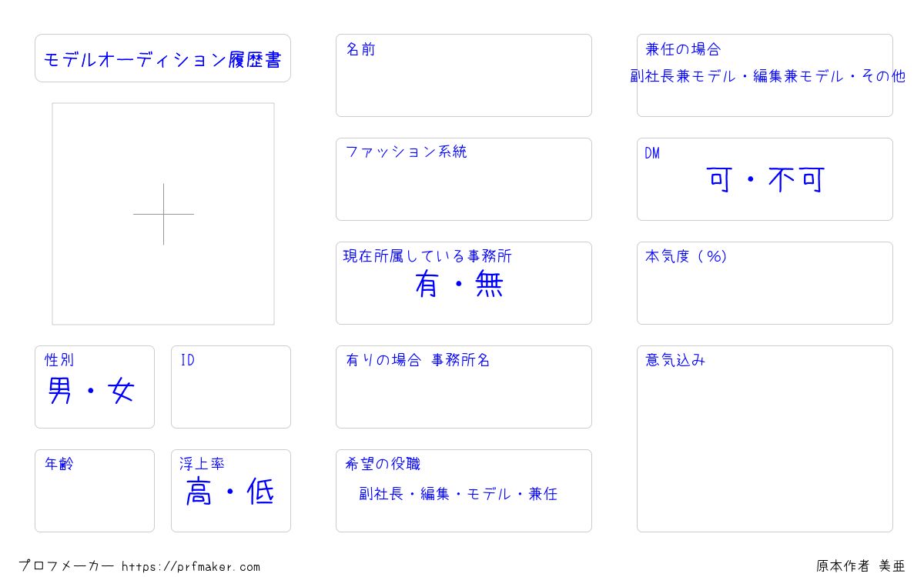This screenshot has height=577, width=924.
Task: Open the prfmaker.com link
Action: click(x=191, y=566)
